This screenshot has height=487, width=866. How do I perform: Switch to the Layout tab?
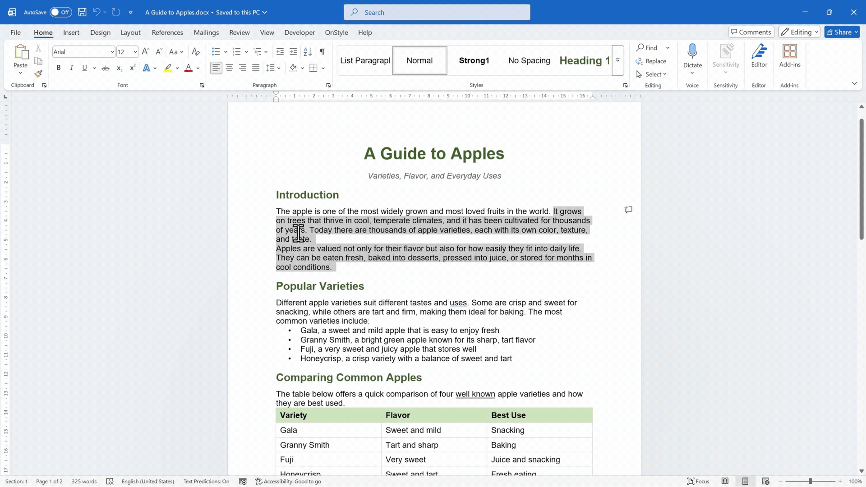pos(130,32)
